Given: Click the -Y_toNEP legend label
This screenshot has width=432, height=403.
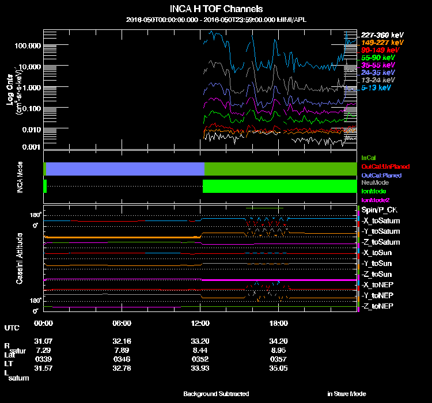Looking at the screenshot, I should pyautogui.click(x=378, y=295).
